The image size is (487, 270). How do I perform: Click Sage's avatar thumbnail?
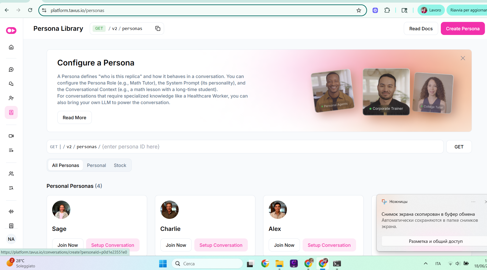point(61,210)
